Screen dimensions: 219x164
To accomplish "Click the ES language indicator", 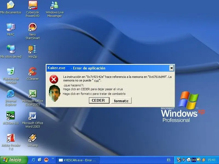I will tap(169, 160).
